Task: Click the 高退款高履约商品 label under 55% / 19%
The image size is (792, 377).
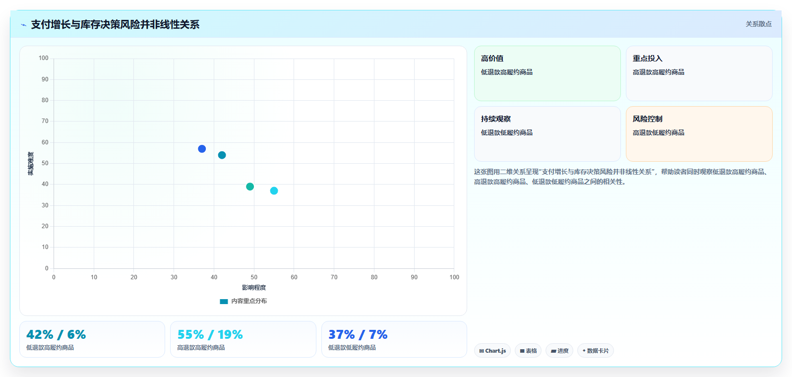Action: click(201, 348)
